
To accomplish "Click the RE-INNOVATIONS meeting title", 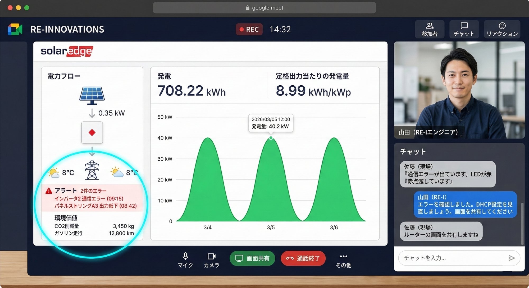I will (x=67, y=29).
